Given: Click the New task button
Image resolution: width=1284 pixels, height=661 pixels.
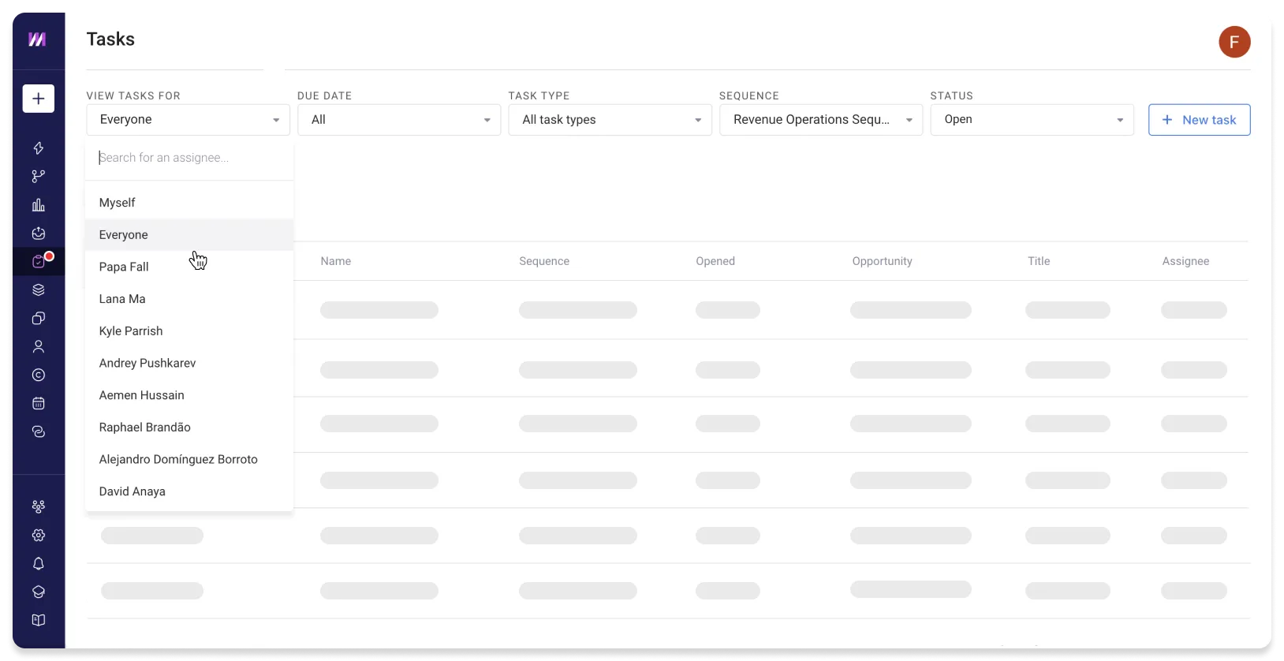Looking at the screenshot, I should (1199, 120).
